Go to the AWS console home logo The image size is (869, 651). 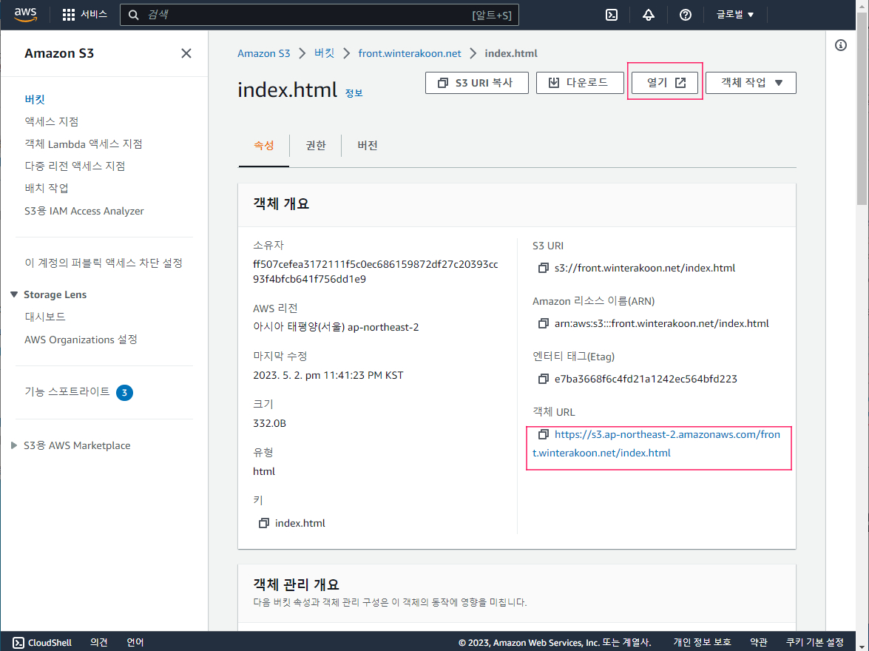pos(25,14)
